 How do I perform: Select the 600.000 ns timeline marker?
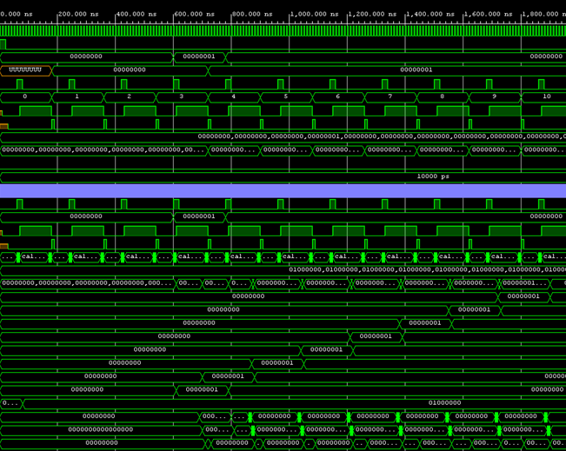tap(194, 15)
